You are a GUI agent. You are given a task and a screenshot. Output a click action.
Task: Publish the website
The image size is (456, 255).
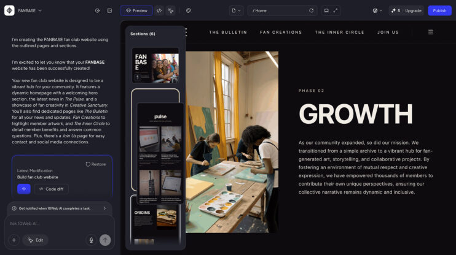[439, 10]
